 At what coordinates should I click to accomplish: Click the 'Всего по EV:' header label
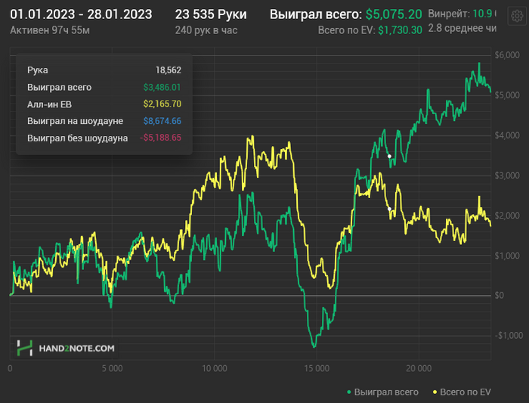pyautogui.click(x=346, y=30)
